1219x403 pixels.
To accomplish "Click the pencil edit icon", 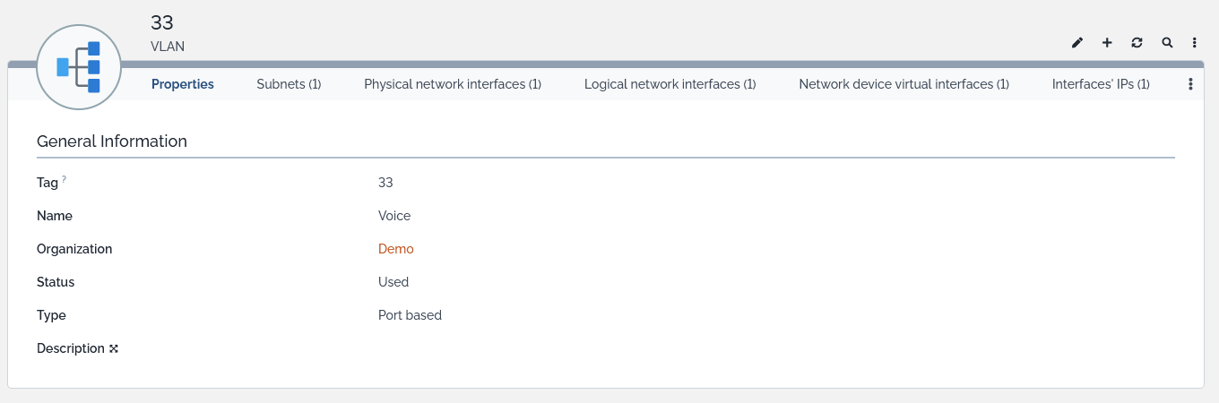I will pyautogui.click(x=1077, y=42).
